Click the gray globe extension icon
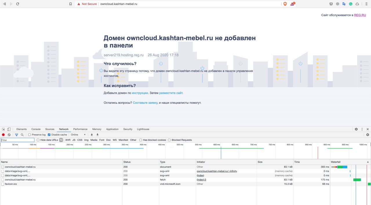 (338, 4)
